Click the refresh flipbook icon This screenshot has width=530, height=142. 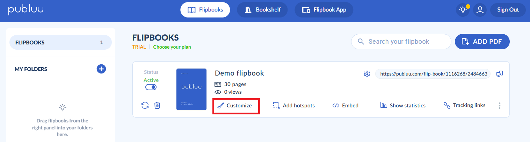click(145, 105)
